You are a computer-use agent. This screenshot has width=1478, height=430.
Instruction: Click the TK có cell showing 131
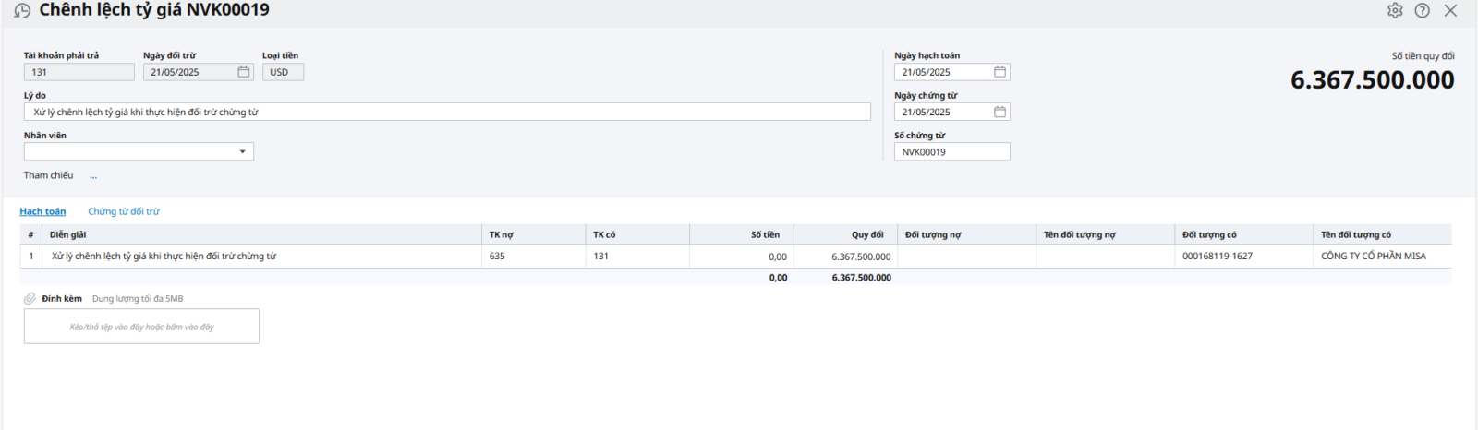636,257
